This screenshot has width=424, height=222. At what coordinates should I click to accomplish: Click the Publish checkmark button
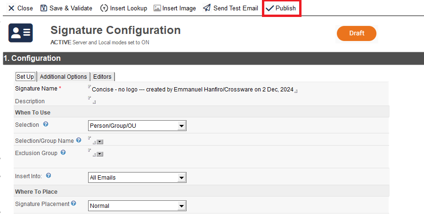coord(281,8)
